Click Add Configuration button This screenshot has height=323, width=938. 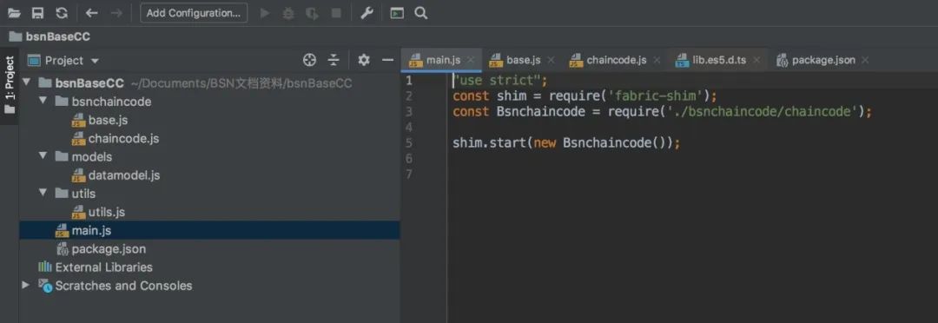pos(194,12)
